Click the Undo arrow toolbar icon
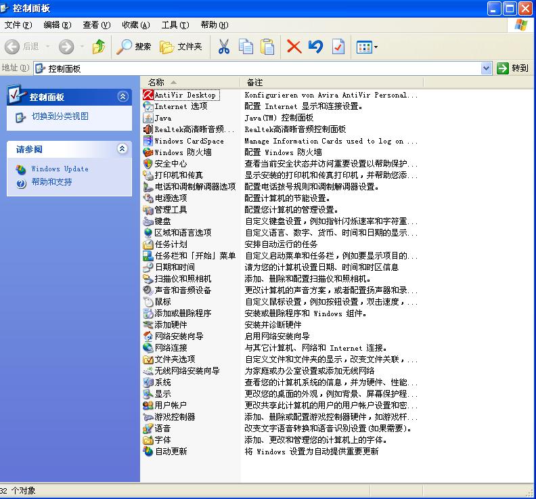The image size is (536, 499). coord(315,47)
